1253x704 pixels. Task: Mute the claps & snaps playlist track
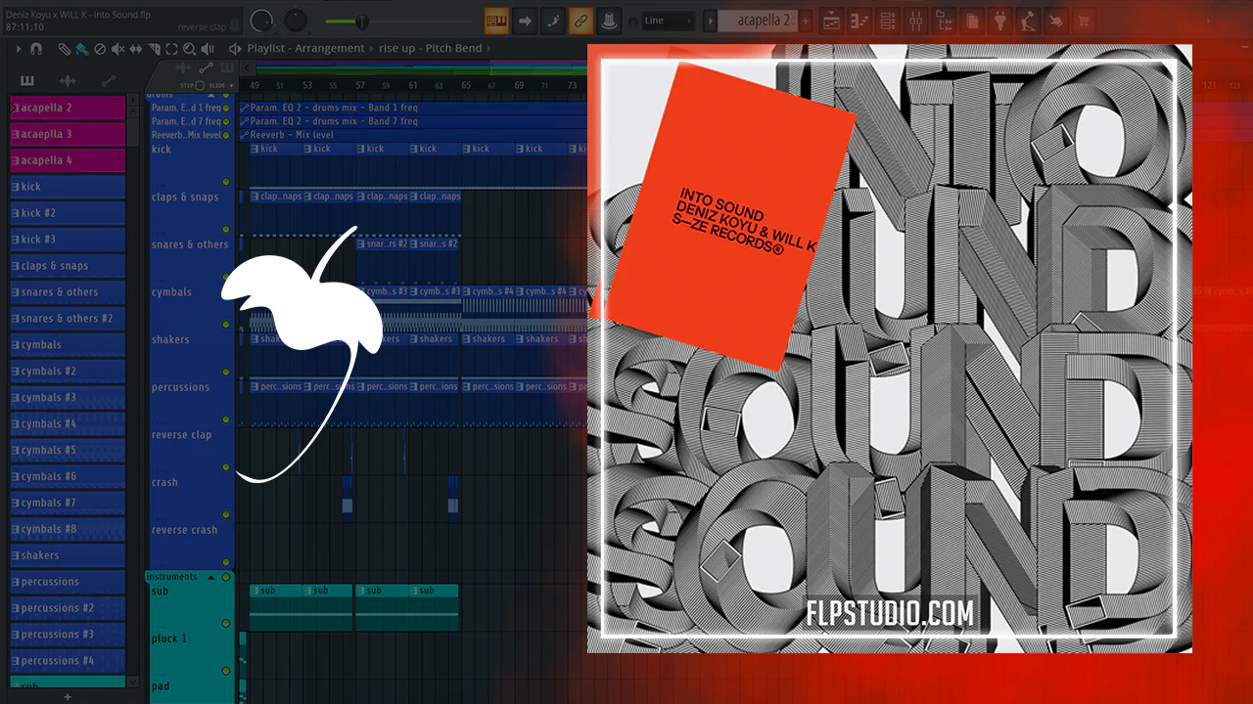click(226, 230)
